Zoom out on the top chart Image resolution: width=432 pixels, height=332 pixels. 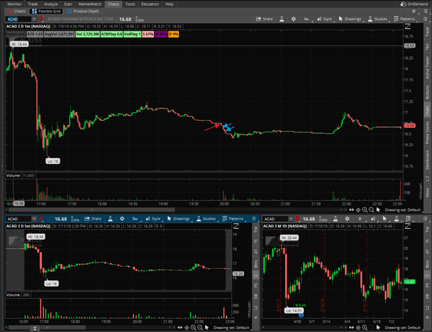[x=372, y=210]
